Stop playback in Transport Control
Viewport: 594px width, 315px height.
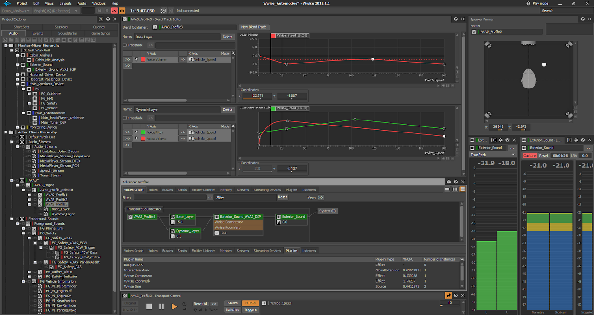tap(149, 306)
